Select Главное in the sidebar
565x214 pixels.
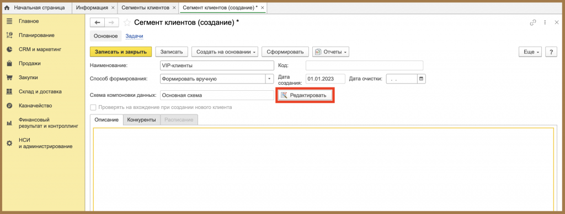point(29,21)
